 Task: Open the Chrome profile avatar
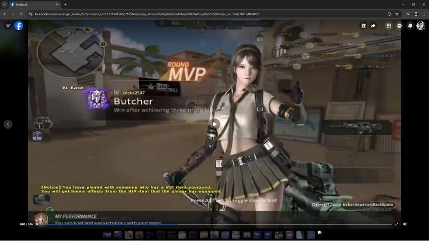(x=416, y=14)
